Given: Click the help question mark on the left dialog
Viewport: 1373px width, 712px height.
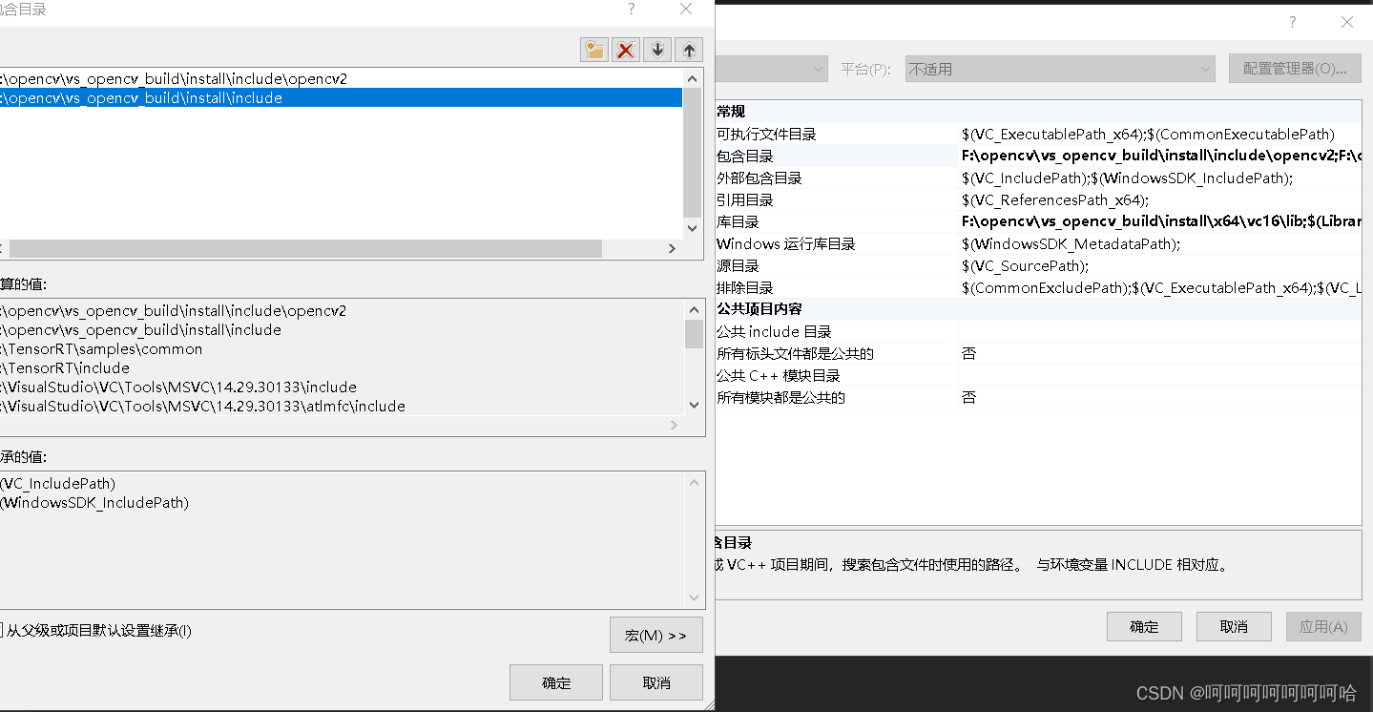Looking at the screenshot, I should 631,9.
